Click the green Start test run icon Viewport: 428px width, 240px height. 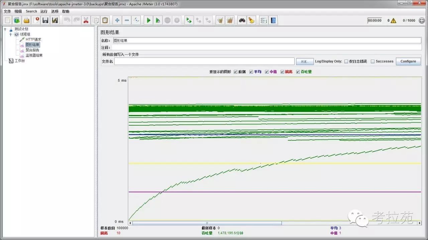pyautogui.click(x=148, y=20)
